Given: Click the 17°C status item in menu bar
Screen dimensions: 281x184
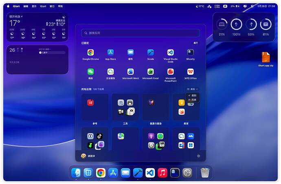Looking at the screenshot, I should [x=200, y=6].
